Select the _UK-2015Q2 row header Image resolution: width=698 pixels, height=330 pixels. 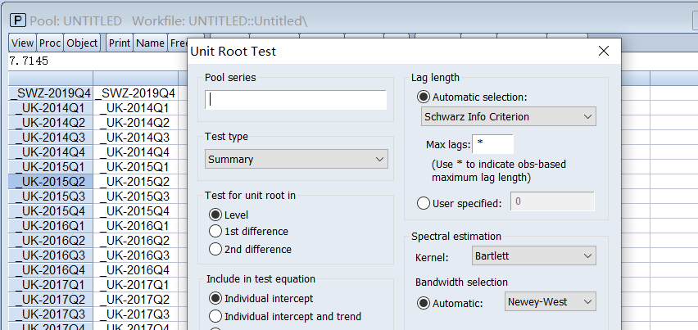(x=49, y=181)
